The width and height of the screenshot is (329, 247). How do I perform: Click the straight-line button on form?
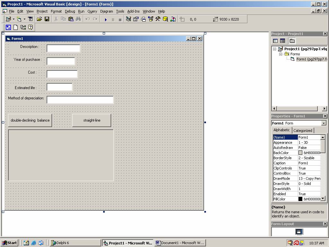[92, 120]
